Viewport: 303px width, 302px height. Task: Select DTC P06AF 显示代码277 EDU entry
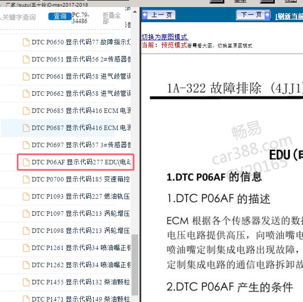pyautogui.click(x=81, y=162)
